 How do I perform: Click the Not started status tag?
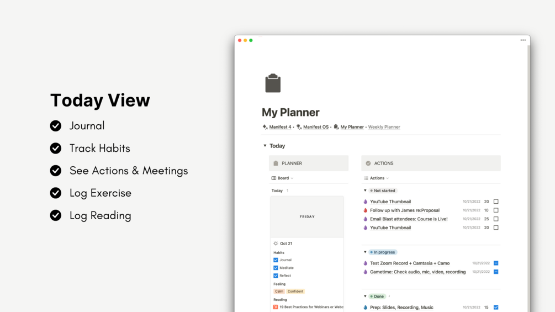383,191
